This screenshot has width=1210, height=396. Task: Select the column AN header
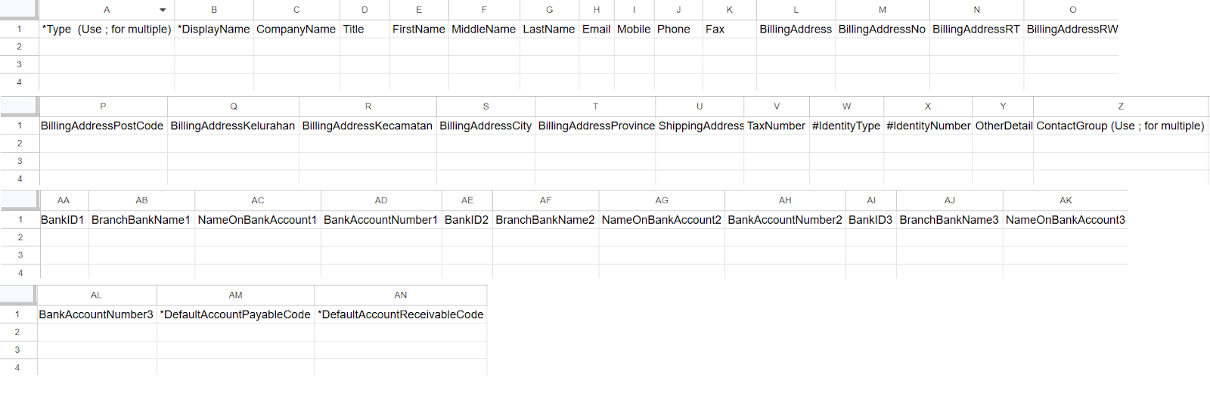[400, 295]
